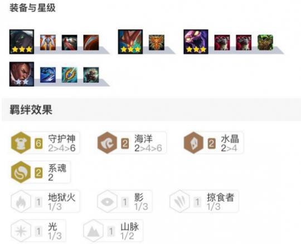Select the 海洋 bronze hexagon trait icon
301x244 pixels.
(x=107, y=143)
